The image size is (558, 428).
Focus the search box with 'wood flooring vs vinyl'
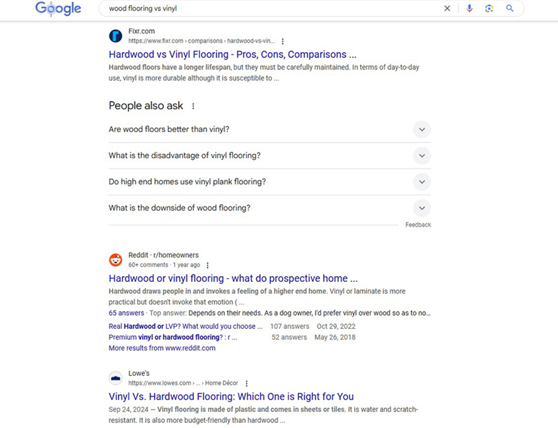pyautogui.click(x=270, y=9)
